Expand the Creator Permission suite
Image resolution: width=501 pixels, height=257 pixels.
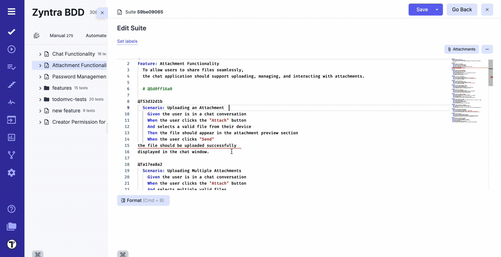[40, 122]
